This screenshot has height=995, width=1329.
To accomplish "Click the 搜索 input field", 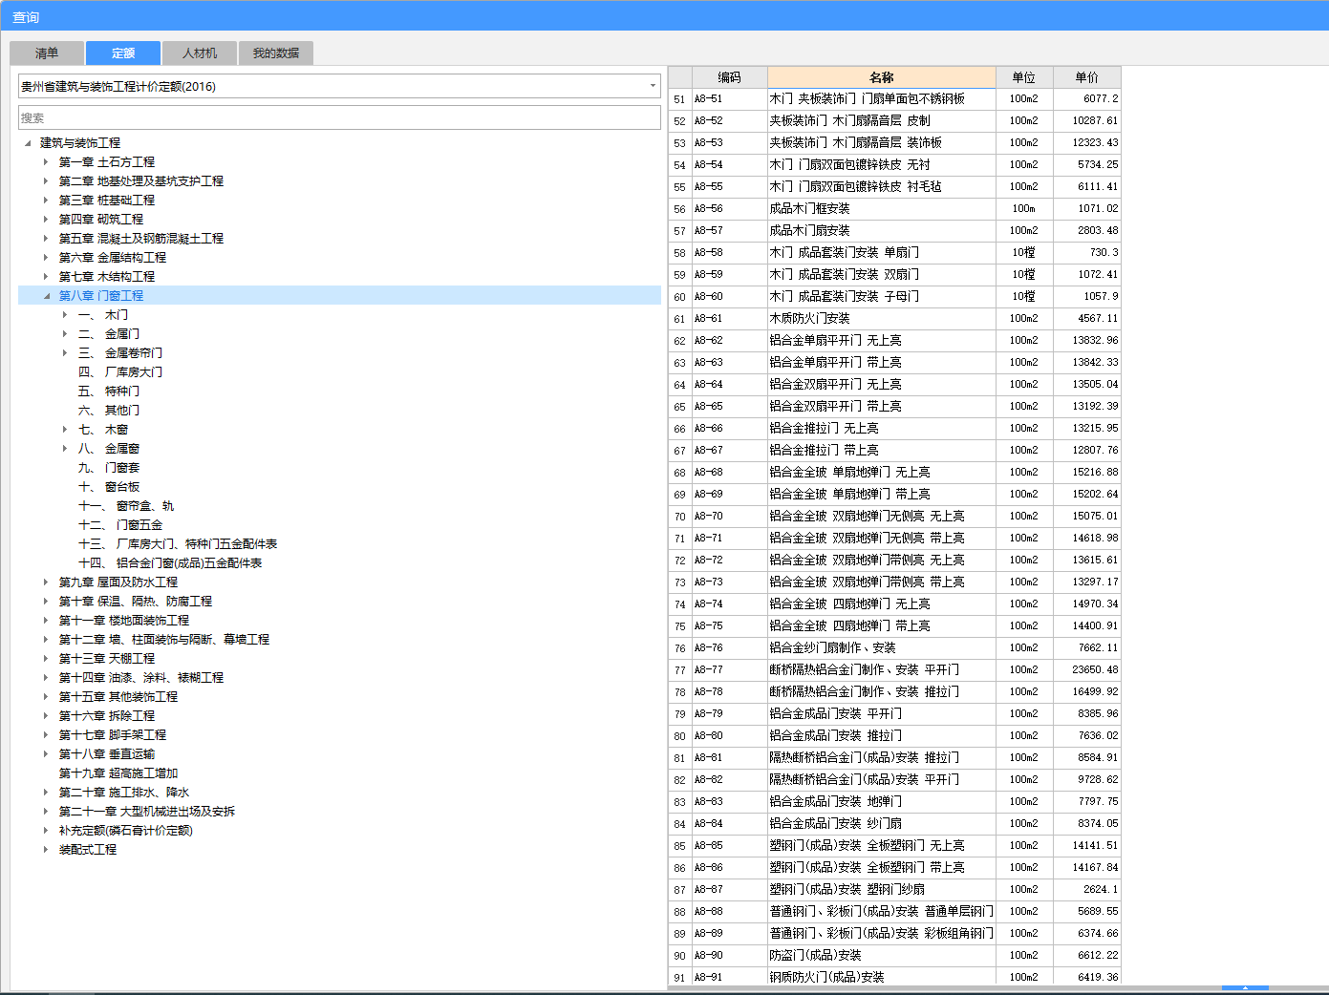I will point(339,117).
